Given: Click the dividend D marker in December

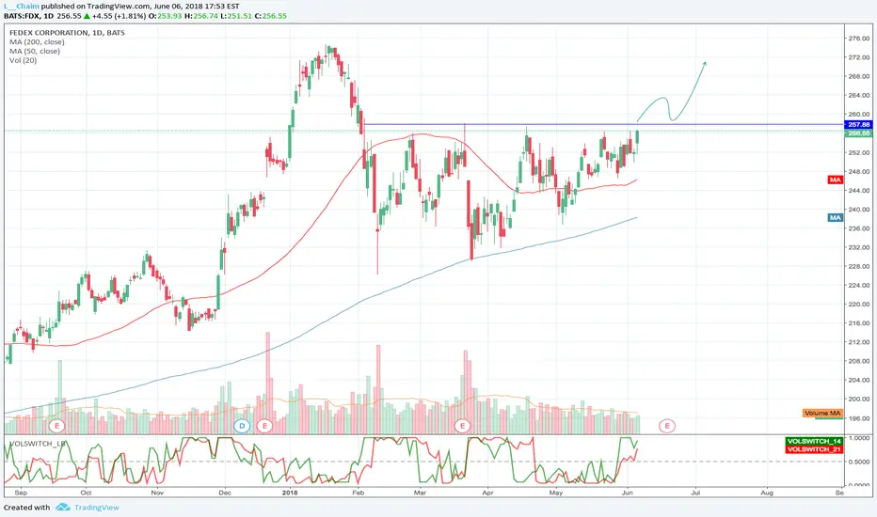Looking at the screenshot, I should pos(242,426).
